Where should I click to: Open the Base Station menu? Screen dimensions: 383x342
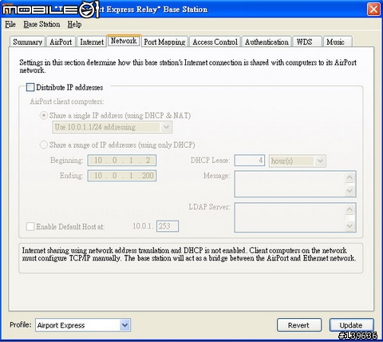[41, 25]
